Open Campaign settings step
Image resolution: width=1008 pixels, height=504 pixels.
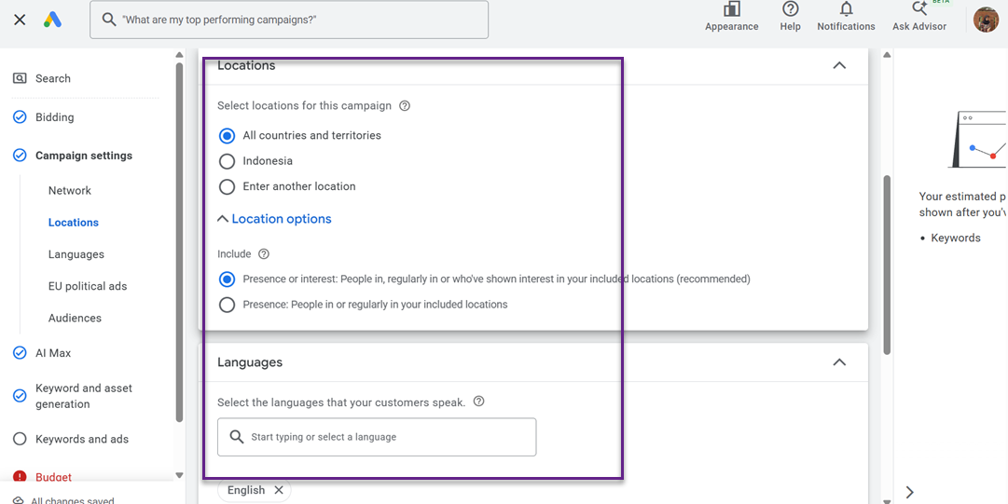(84, 156)
